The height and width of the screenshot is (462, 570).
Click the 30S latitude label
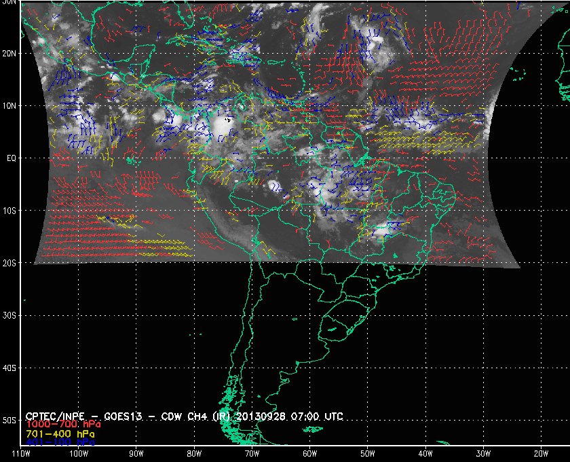pos(9,316)
